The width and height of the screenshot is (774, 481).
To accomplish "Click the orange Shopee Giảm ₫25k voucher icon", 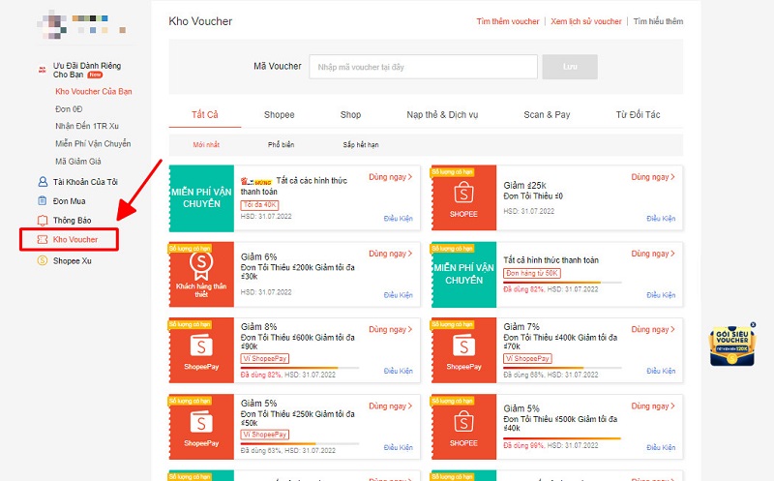I will pyautogui.click(x=463, y=196).
